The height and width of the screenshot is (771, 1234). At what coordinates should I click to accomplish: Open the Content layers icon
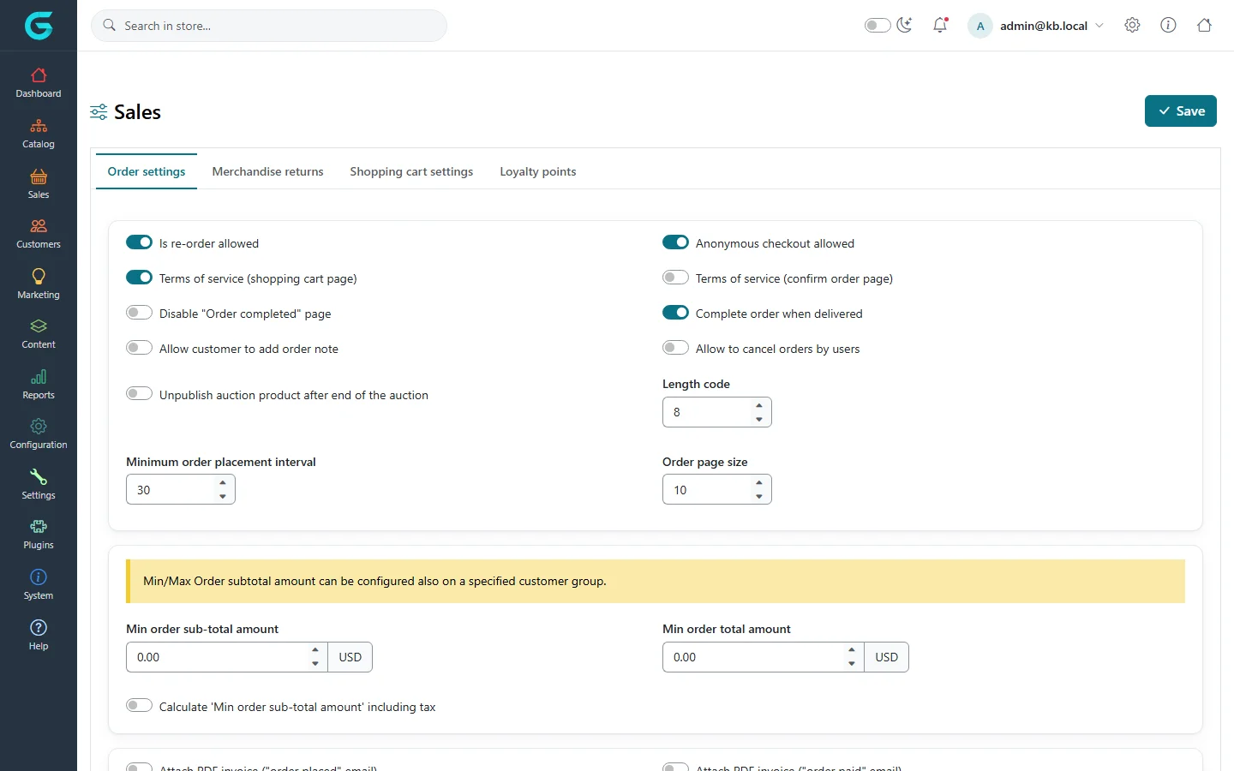coord(39,326)
